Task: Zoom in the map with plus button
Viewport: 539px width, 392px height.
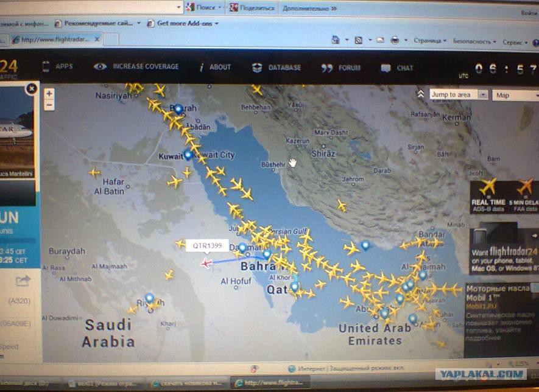Action: coord(49,94)
